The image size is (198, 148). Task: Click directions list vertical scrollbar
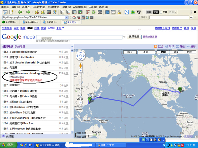[72, 91]
